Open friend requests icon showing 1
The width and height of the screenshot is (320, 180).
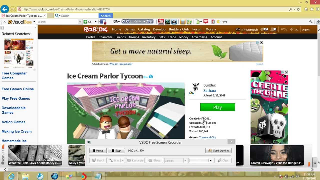273,29
